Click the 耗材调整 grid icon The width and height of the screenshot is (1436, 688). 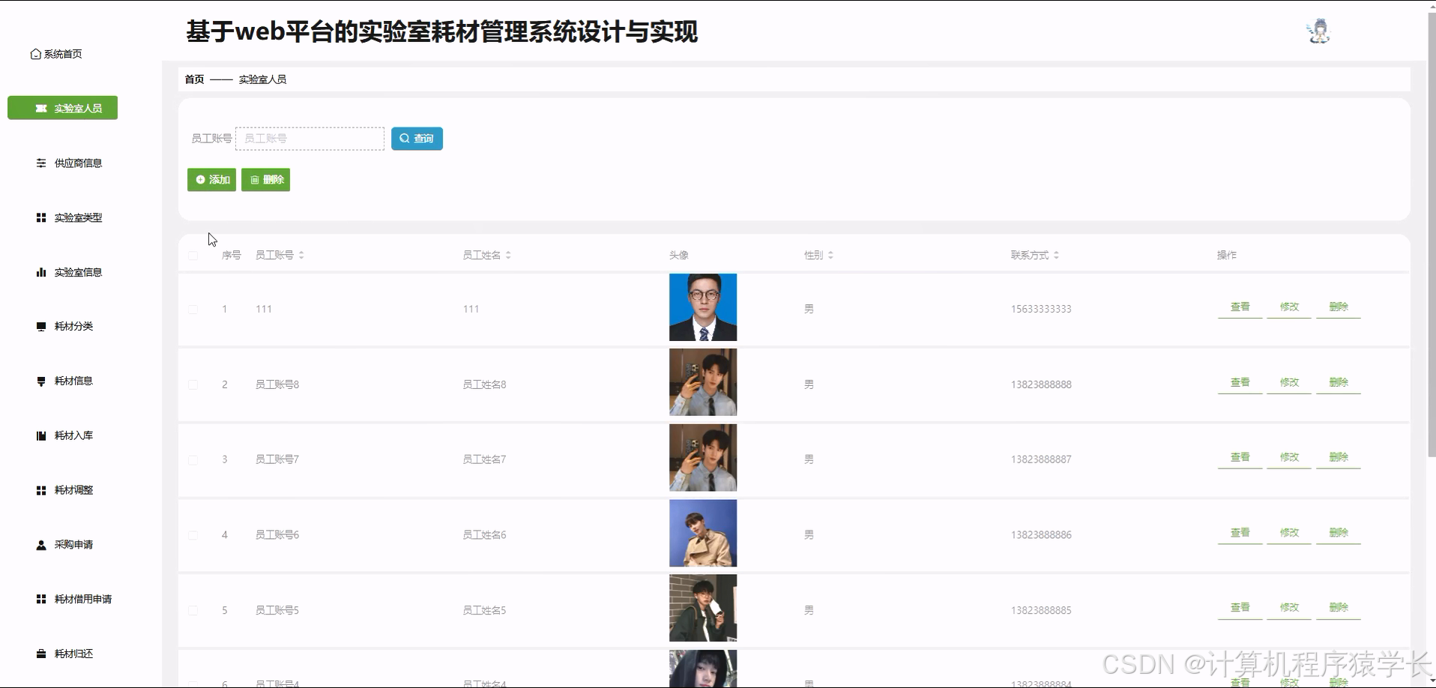pyautogui.click(x=41, y=490)
